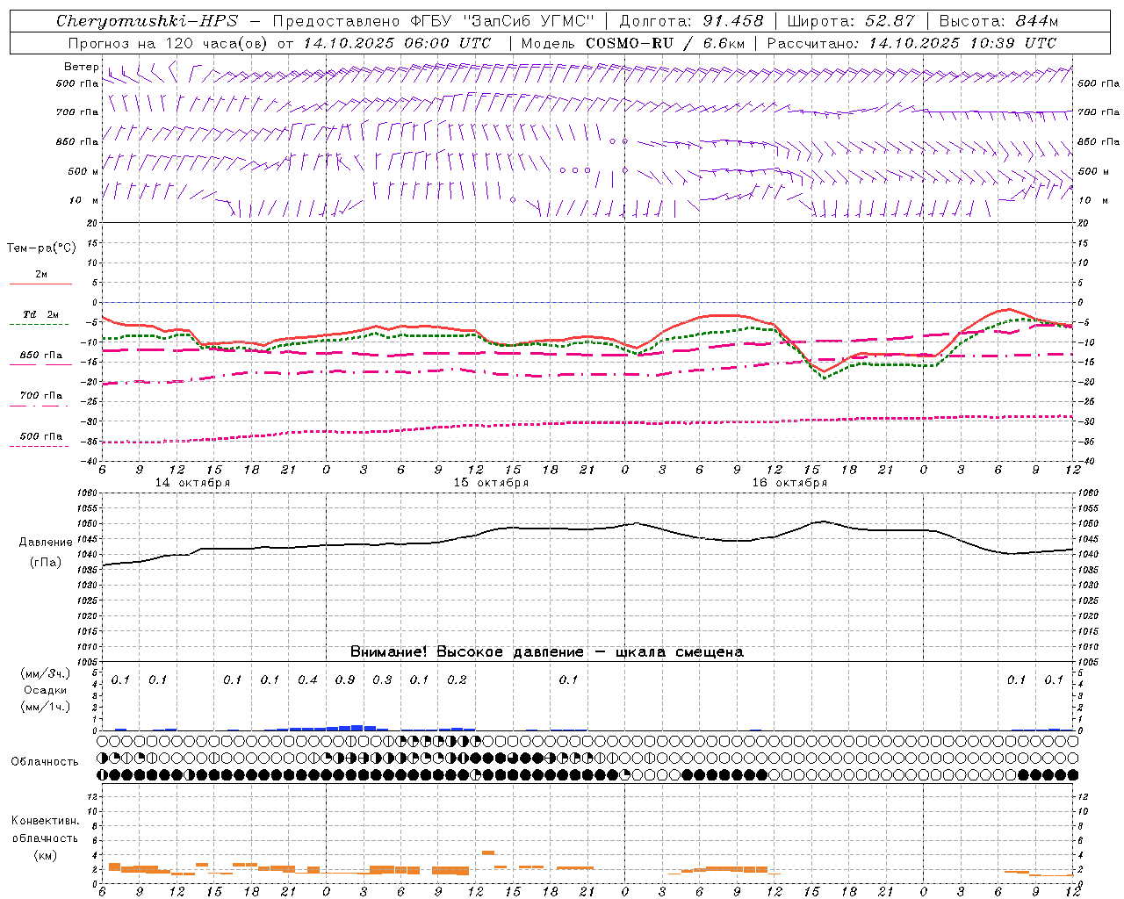
Task: Click the (мм/3ч.) precipitation unit label
Action: coord(46,673)
